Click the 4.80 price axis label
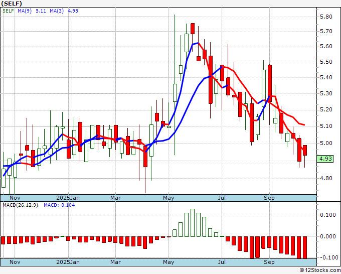341x274 pixels. coord(326,178)
